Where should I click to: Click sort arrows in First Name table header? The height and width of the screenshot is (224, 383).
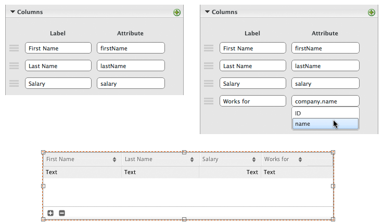click(114, 160)
